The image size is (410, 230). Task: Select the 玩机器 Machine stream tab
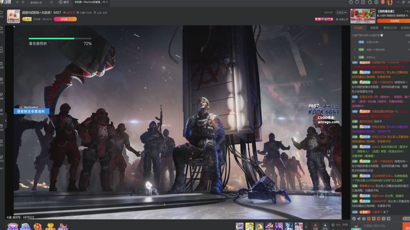click(x=89, y=2)
